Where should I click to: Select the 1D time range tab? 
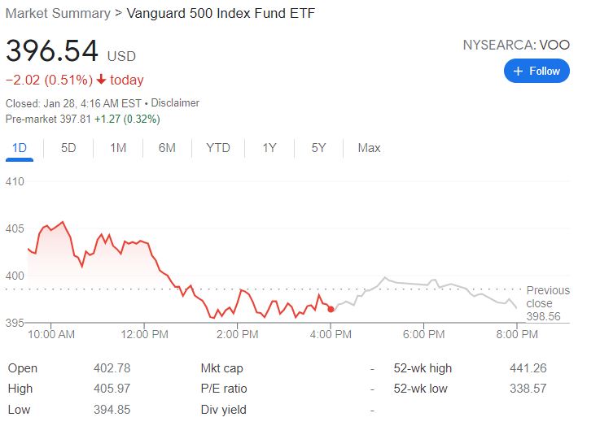click(20, 148)
